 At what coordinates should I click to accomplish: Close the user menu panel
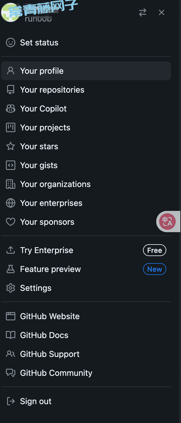(162, 12)
